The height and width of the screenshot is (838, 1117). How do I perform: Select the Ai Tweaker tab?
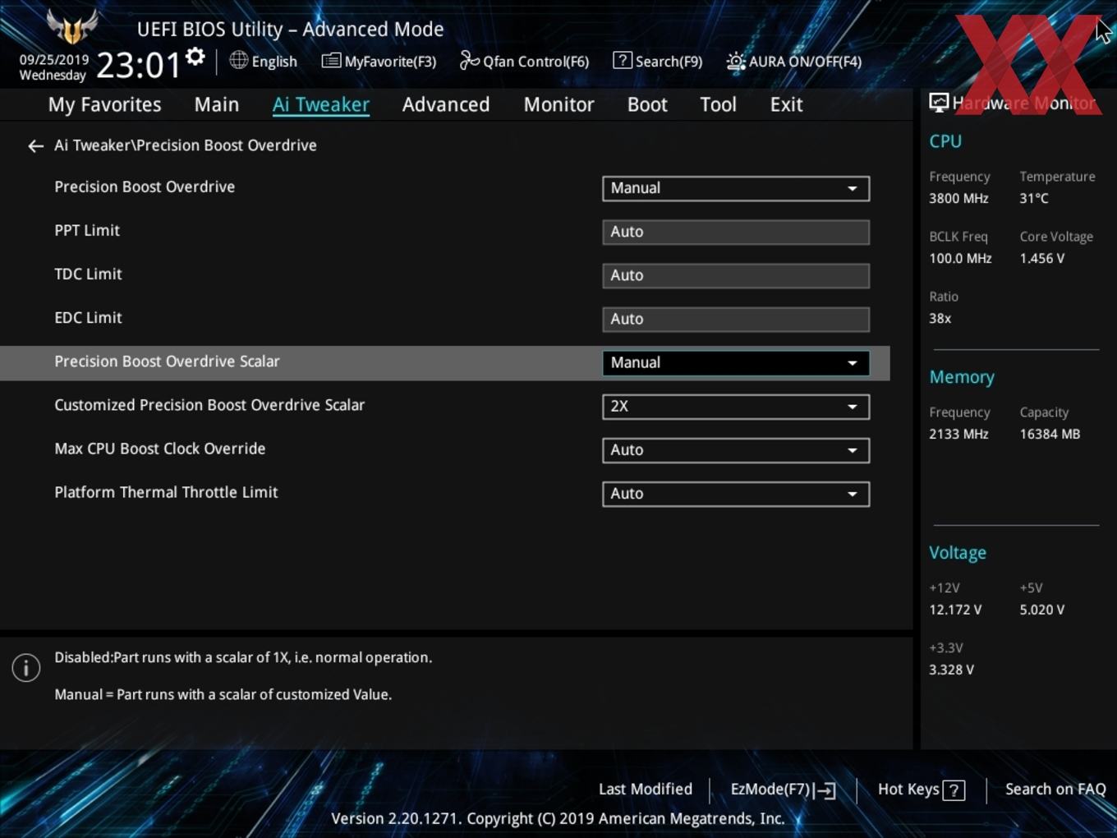[321, 104]
